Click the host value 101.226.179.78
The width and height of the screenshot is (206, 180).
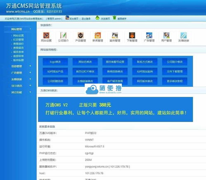pos(94,173)
